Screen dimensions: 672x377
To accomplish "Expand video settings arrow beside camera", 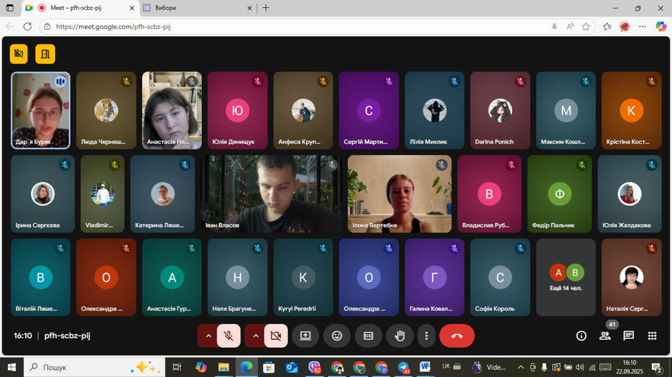I will pos(256,336).
